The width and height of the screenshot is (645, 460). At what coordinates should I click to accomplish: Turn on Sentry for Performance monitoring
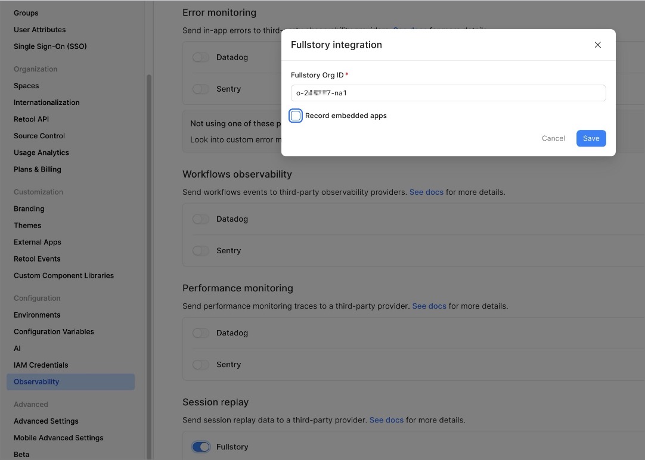[201, 365]
